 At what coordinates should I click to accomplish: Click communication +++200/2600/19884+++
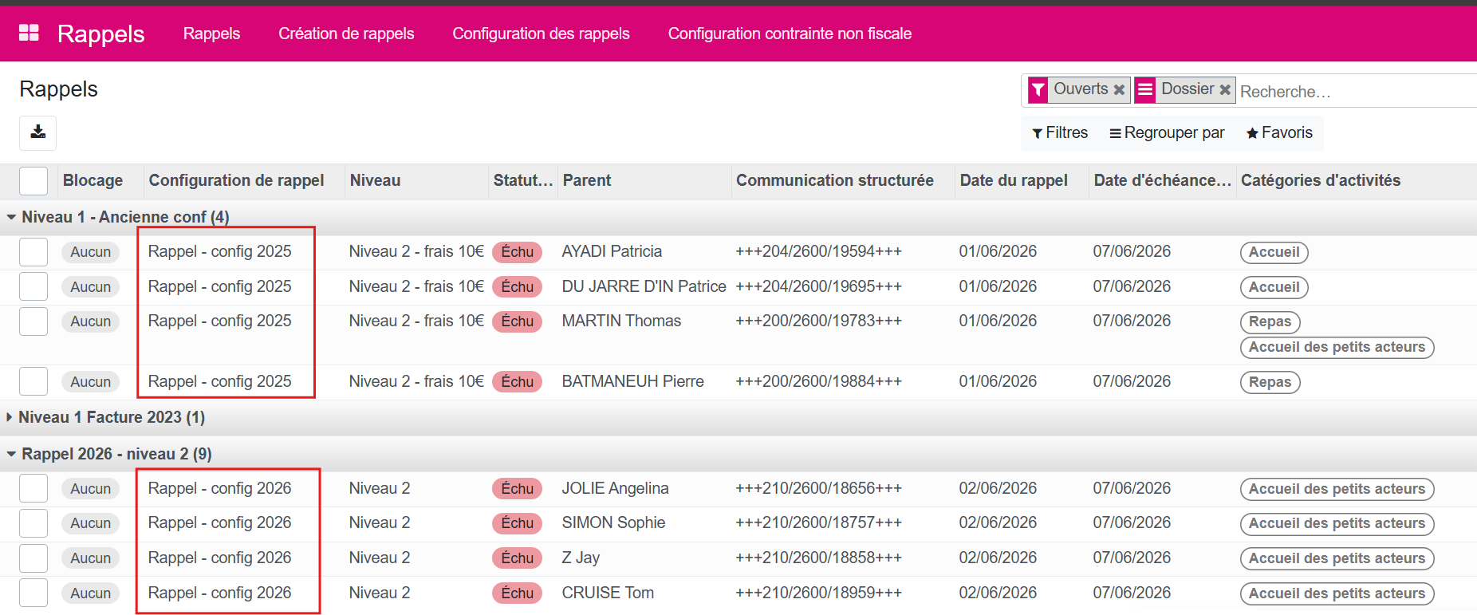click(x=818, y=381)
